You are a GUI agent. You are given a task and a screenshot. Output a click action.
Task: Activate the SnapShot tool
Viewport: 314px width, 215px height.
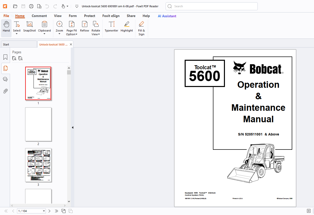[x=30, y=27]
